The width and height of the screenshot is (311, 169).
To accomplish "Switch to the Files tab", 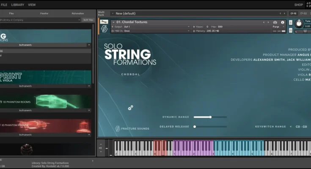I will (x=11, y=14).
